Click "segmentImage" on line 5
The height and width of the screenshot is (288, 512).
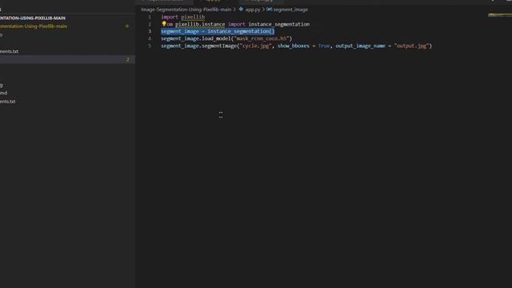[x=219, y=46]
